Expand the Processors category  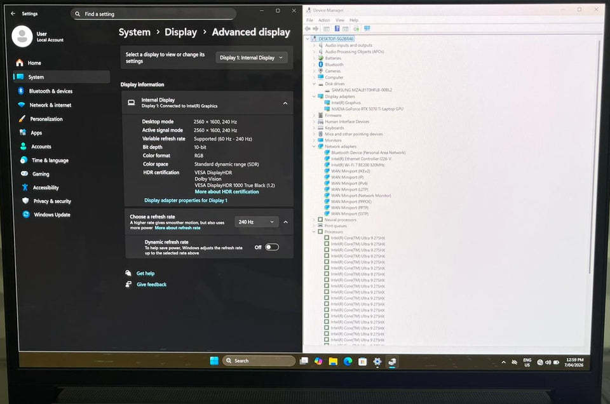click(313, 232)
